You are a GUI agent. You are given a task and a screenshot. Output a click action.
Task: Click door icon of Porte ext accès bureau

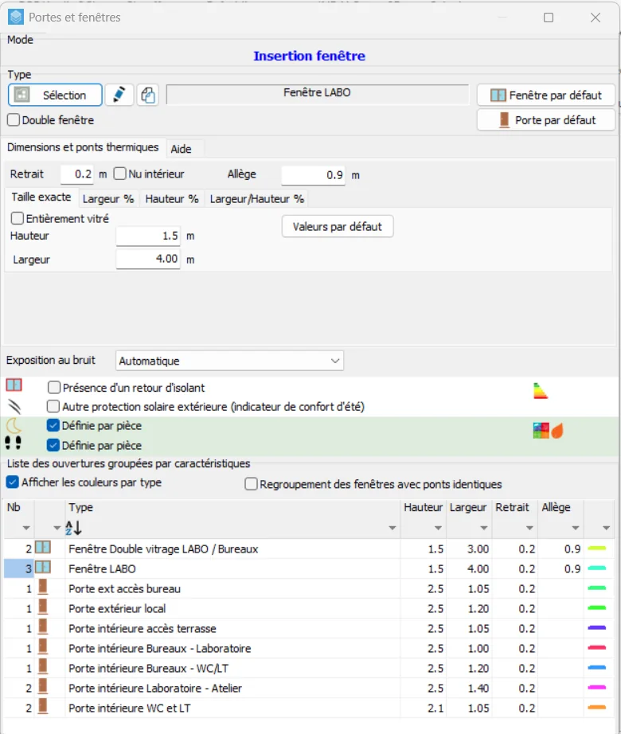click(x=42, y=587)
